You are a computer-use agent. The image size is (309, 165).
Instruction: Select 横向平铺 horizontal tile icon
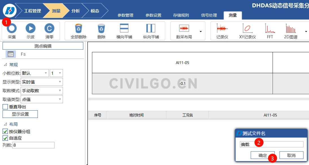coord(124,28)
